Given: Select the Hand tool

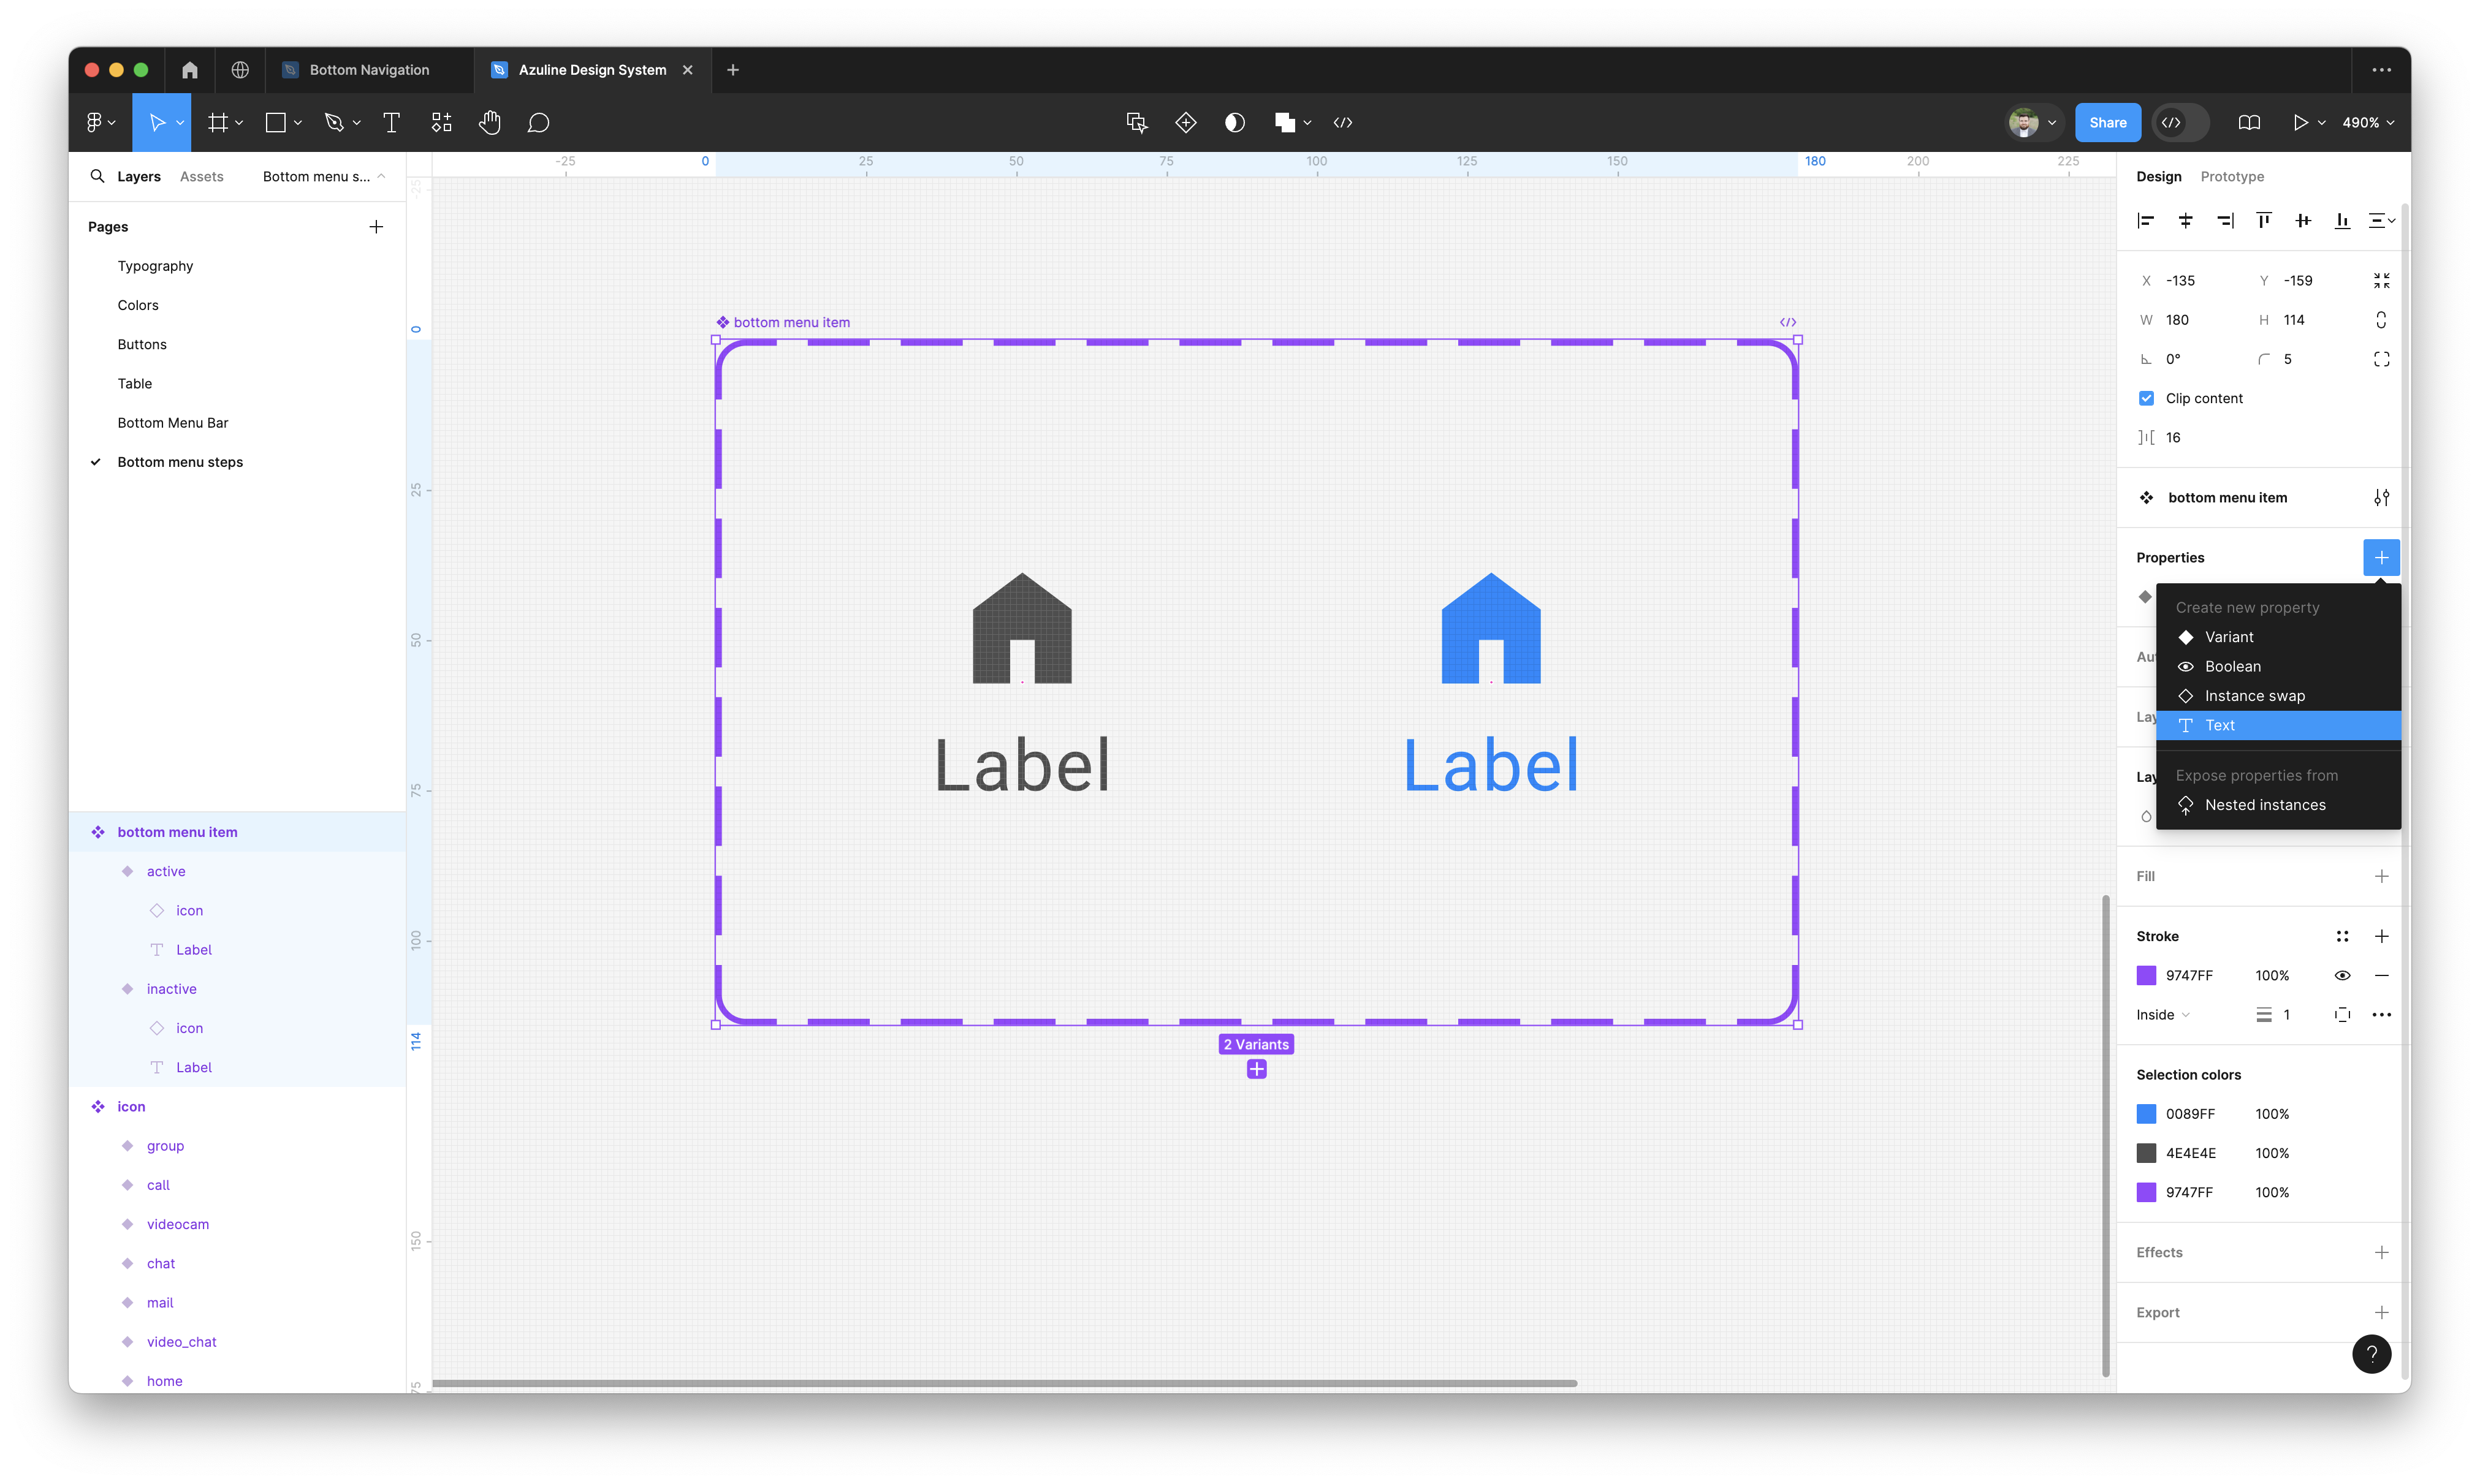Looking at the screenshot, I should click(489, 122).
